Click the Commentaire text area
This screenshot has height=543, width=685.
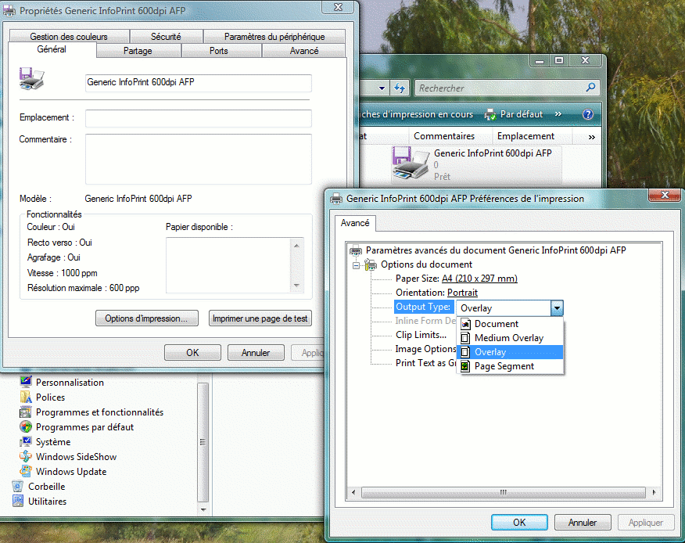(199, 159)
